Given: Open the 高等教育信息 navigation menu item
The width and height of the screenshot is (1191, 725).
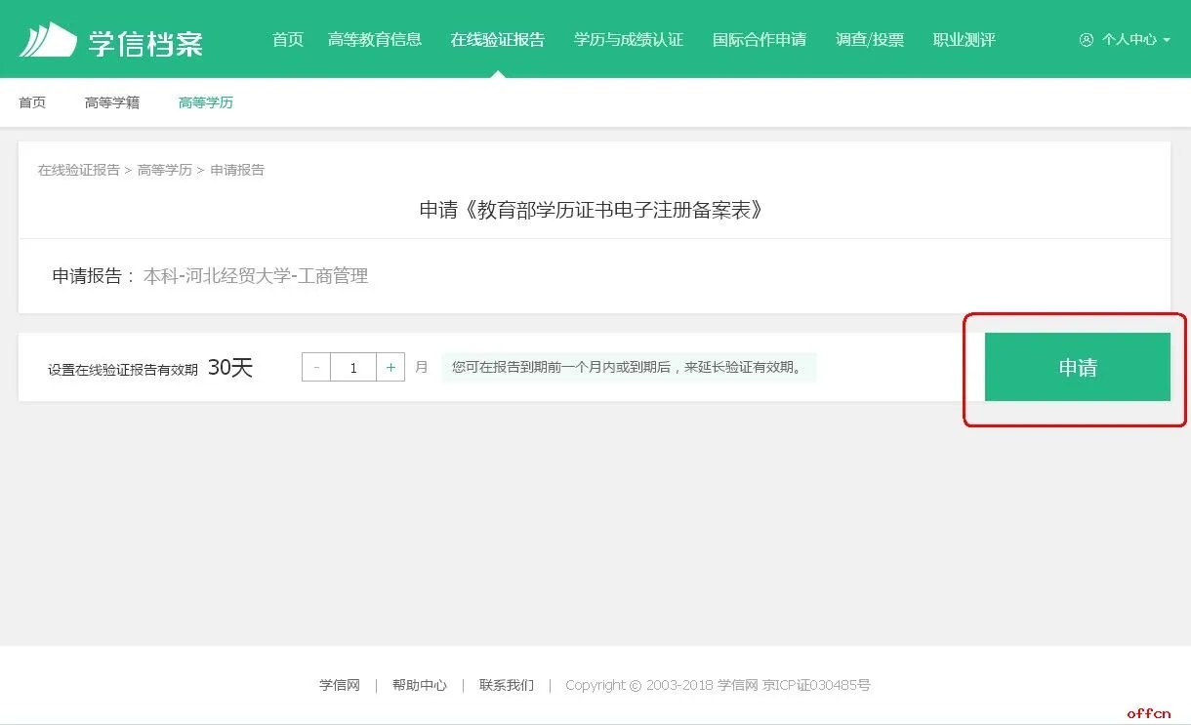Looking at the screenshot, I should tap(376, 40).
